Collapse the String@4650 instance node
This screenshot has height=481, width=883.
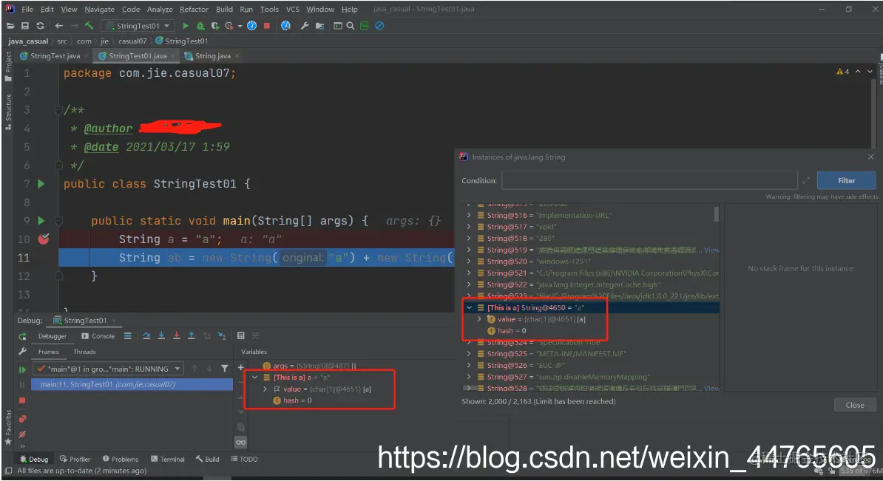click(469, 307)
